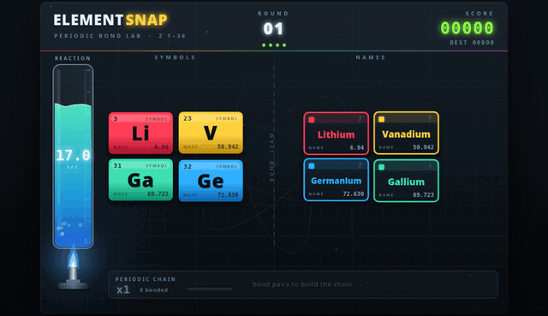The width and height of the screenshot is (548, 316).
Task: Pick the green Ga symbol card
Action: [x=140, y=180]
